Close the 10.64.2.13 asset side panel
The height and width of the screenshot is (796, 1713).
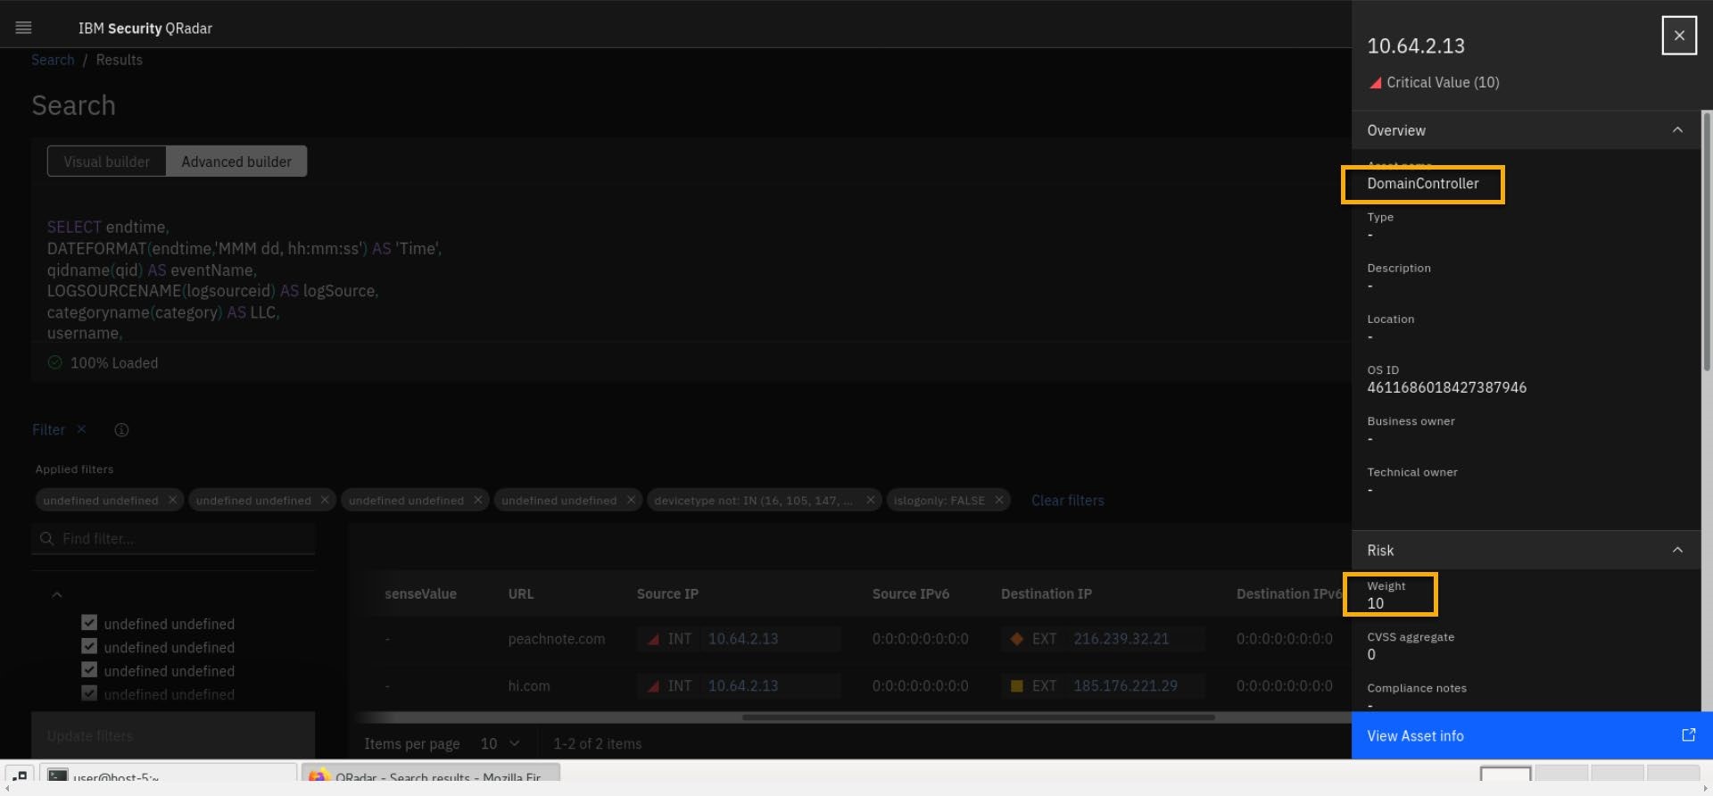tap(1679, 36)
